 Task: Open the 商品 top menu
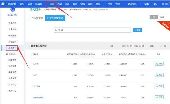pos(60,4)
